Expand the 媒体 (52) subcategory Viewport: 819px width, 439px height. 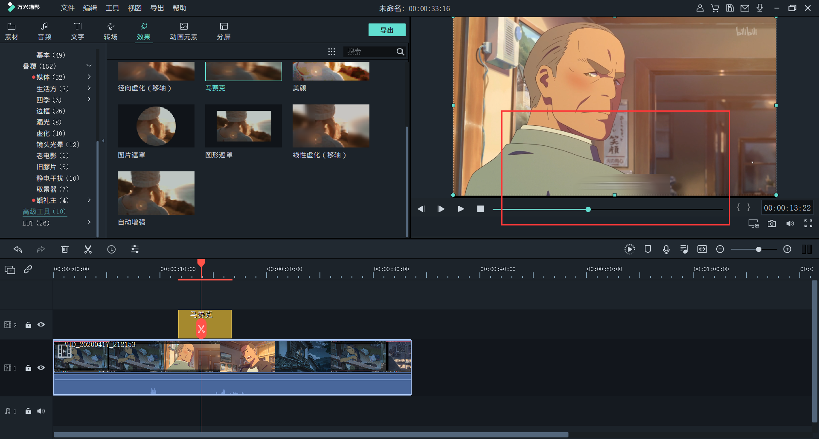[x=89, y=77]
